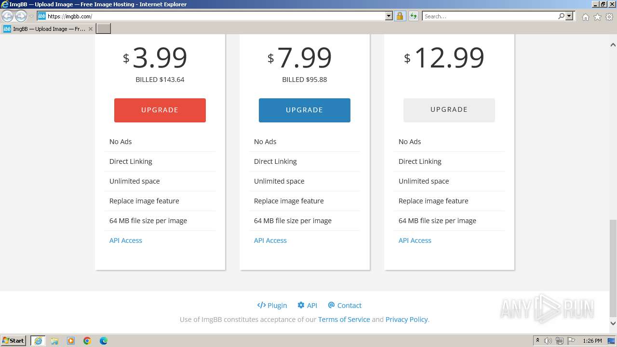The image size is (617, 347).
Task: Open the Home page icon
Action: pos(585,17)
